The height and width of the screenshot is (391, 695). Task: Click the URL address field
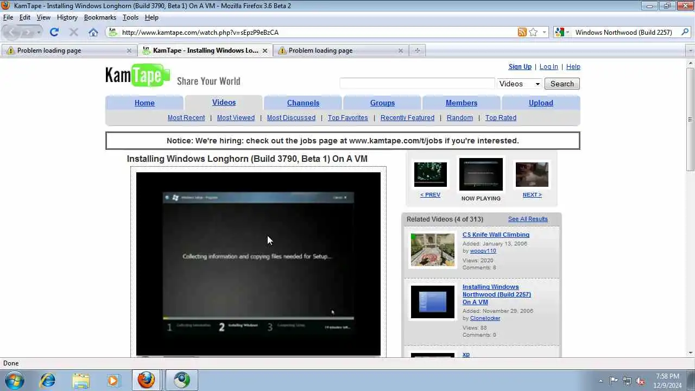(318, 32)
